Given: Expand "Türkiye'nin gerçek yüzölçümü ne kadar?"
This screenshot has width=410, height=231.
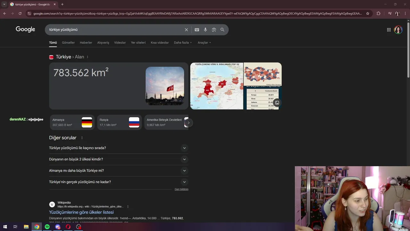Looking at the screenshot, I should 119,182.
